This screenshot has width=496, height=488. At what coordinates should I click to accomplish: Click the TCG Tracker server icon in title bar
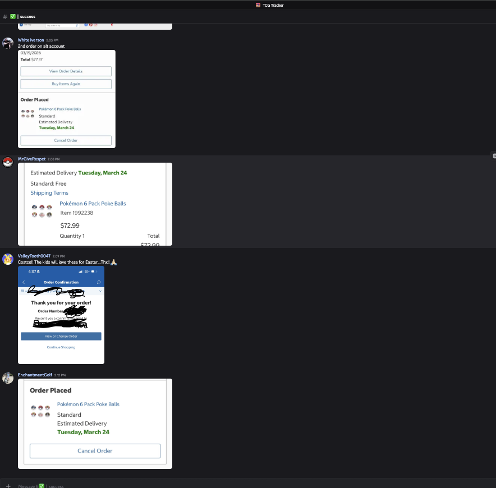tap(258, 5)
